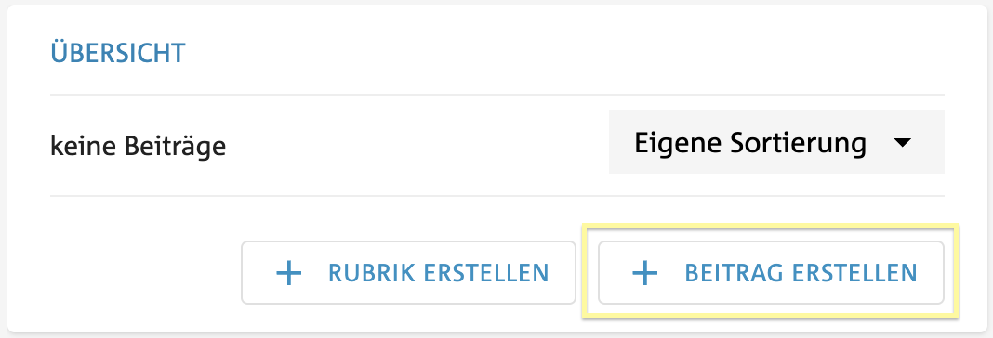Viewport: 993px width, 338px height.
Task: Select the blue plus symbol for new Beitrag
Action: pyautogui.click(x=645, y=273)
